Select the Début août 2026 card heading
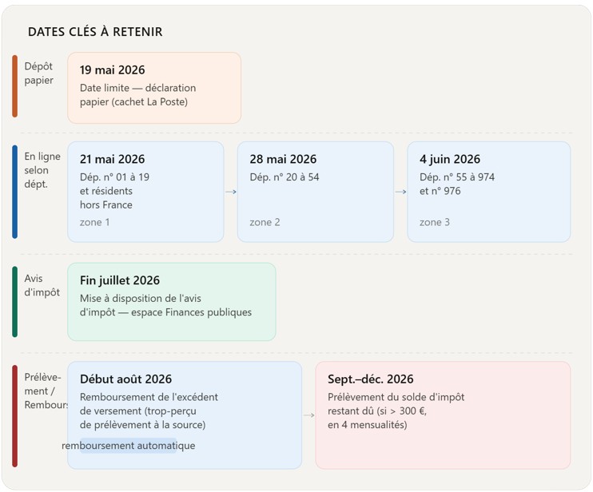Image resolution: width=593 pixels, height=492 pixels. pos(125,379)
